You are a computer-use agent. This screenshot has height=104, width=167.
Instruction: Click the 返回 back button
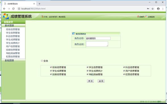pyautogui.click(x=101, y=81)
